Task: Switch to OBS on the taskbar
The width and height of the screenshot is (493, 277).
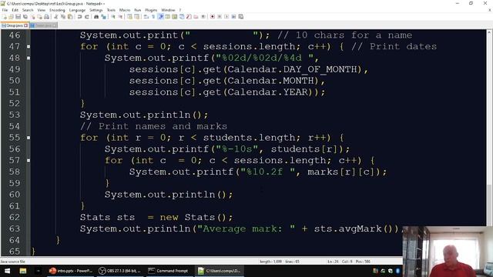Action: click(x=120, y=271)
